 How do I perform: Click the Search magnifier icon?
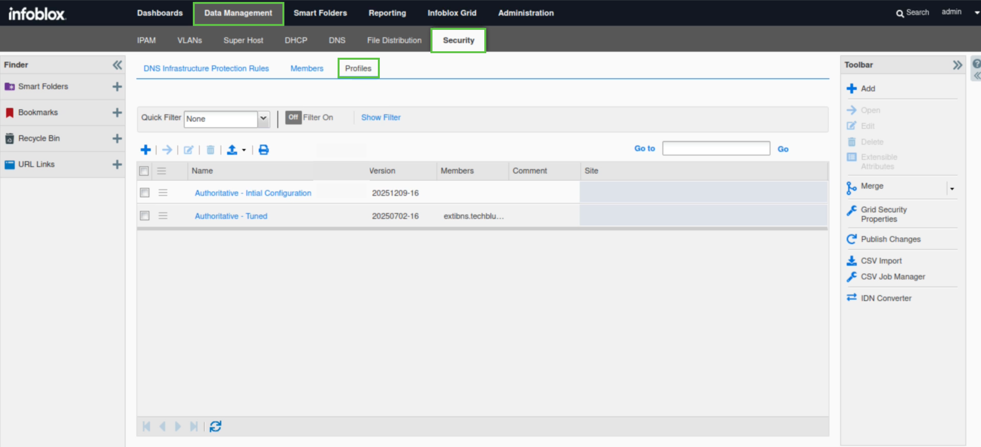(900, 14)
